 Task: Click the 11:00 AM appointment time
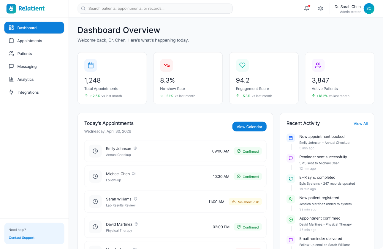point(216,202)
